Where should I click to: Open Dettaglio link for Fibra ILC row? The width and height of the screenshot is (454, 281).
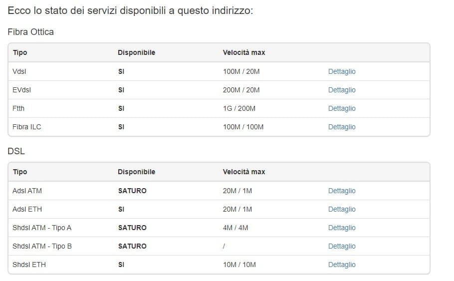click(x=342, y=127)
